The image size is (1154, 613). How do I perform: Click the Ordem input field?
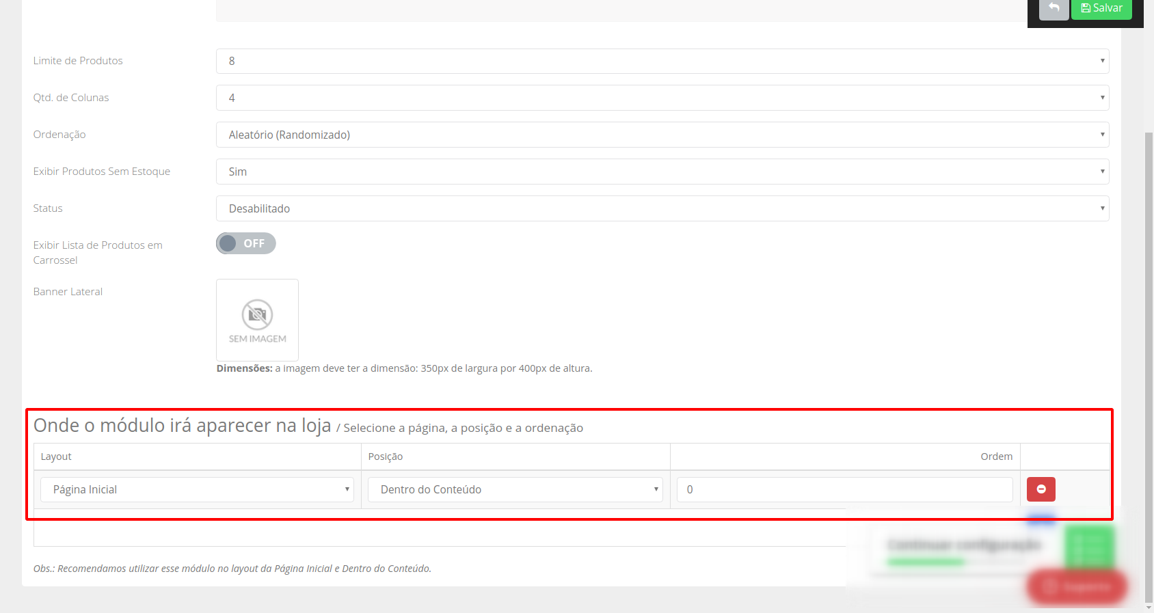pyautogui.click(x=844, y=489)
